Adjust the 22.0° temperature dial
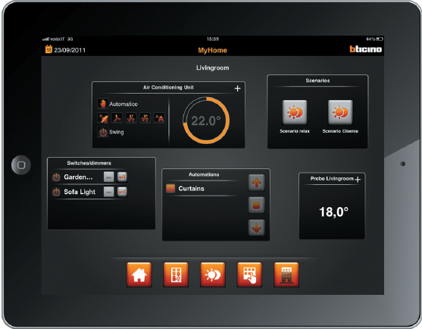This screenshot has height=329, width=422. 206,121
